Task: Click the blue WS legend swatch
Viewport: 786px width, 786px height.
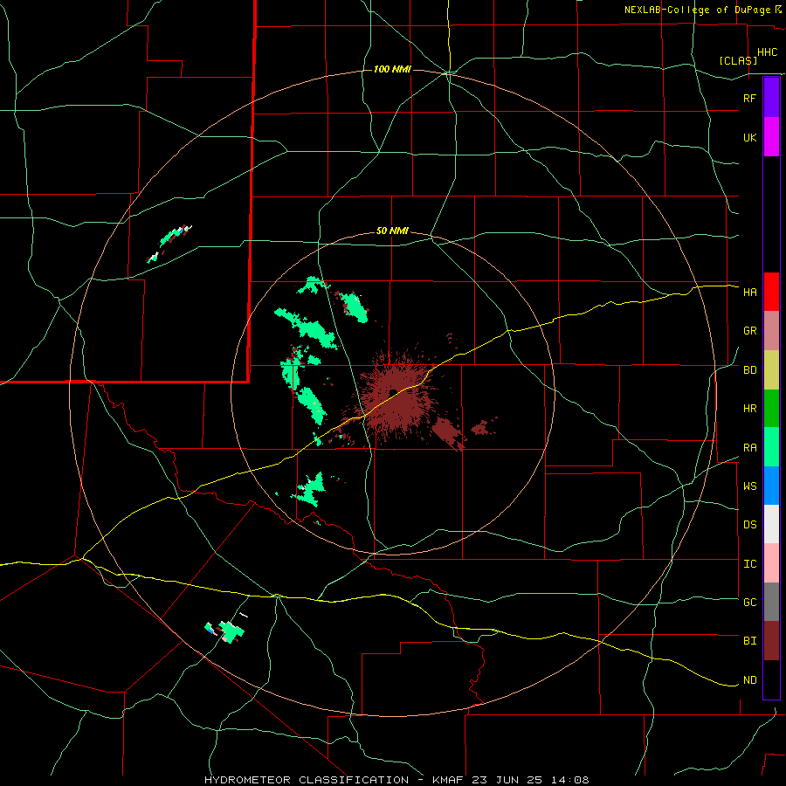Action: pyautogui.click(x=771, y=486)
